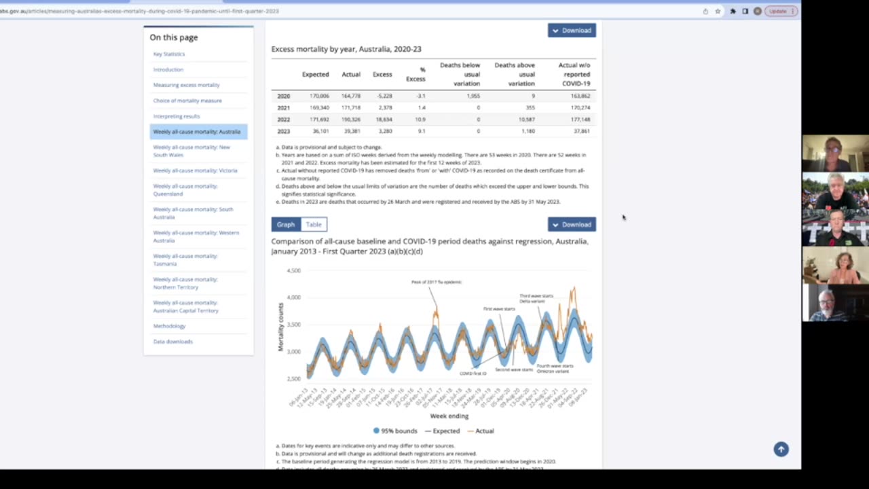Click the 2021 row year cell
The width and height of the screenshot is (869, 489).
click(x=283, y=108)
